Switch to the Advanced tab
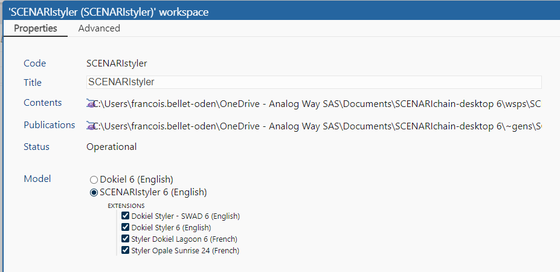560x272 pixels. pyautogui.click(x=99, y=28)
